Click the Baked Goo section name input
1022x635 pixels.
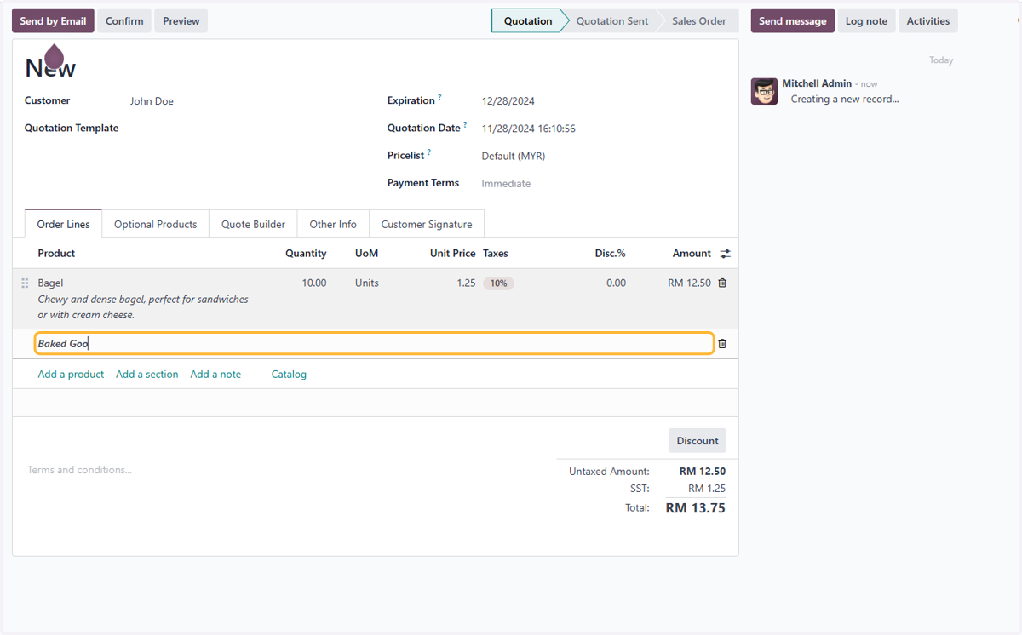click(x=374, y=344)
